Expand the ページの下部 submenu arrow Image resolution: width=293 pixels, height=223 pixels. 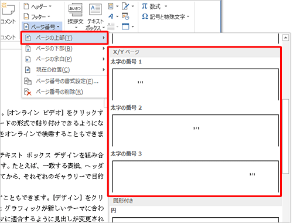(104, 48)
